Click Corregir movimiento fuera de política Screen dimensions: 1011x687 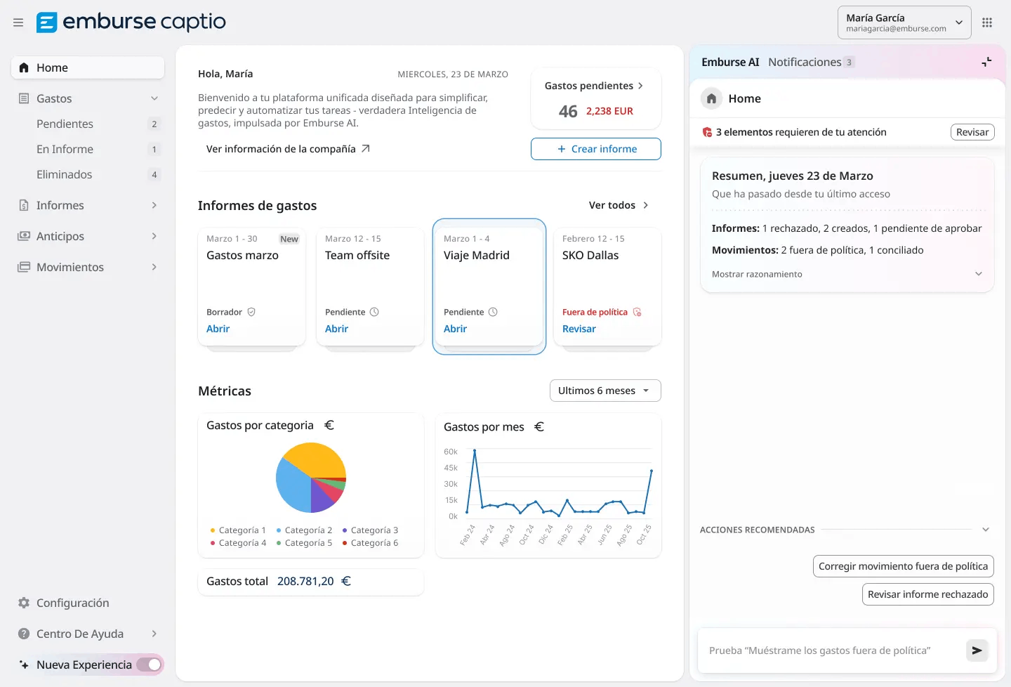pyautogui.click(x=904, y=566)
